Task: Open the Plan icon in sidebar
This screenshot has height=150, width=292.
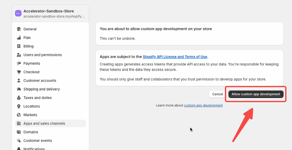Action: [19, 37]
